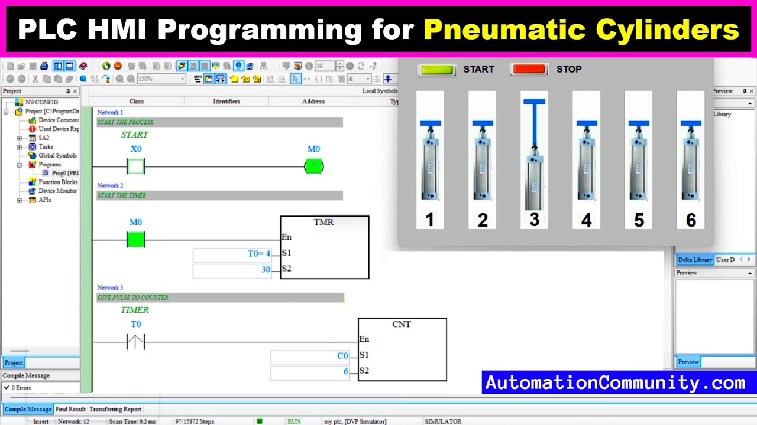Expand the Tasks tree node
Screen dimensions: 757x425
pos(19,147)
